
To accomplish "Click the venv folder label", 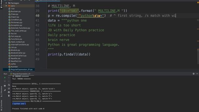I will [13, 6].
